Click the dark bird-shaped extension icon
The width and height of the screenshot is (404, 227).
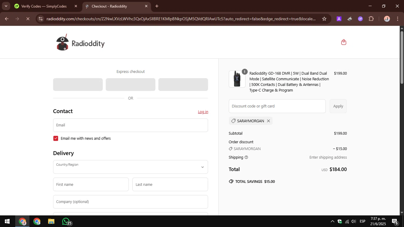tap(350, 19)
